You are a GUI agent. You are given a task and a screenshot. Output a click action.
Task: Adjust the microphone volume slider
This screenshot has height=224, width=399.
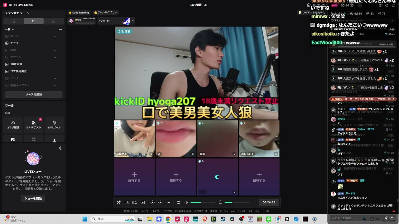pyautogui.click(x=237, y=203)
